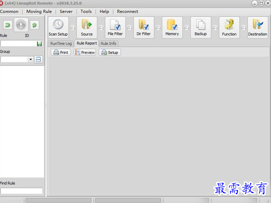Switch to the Rule Info tab

109,43
